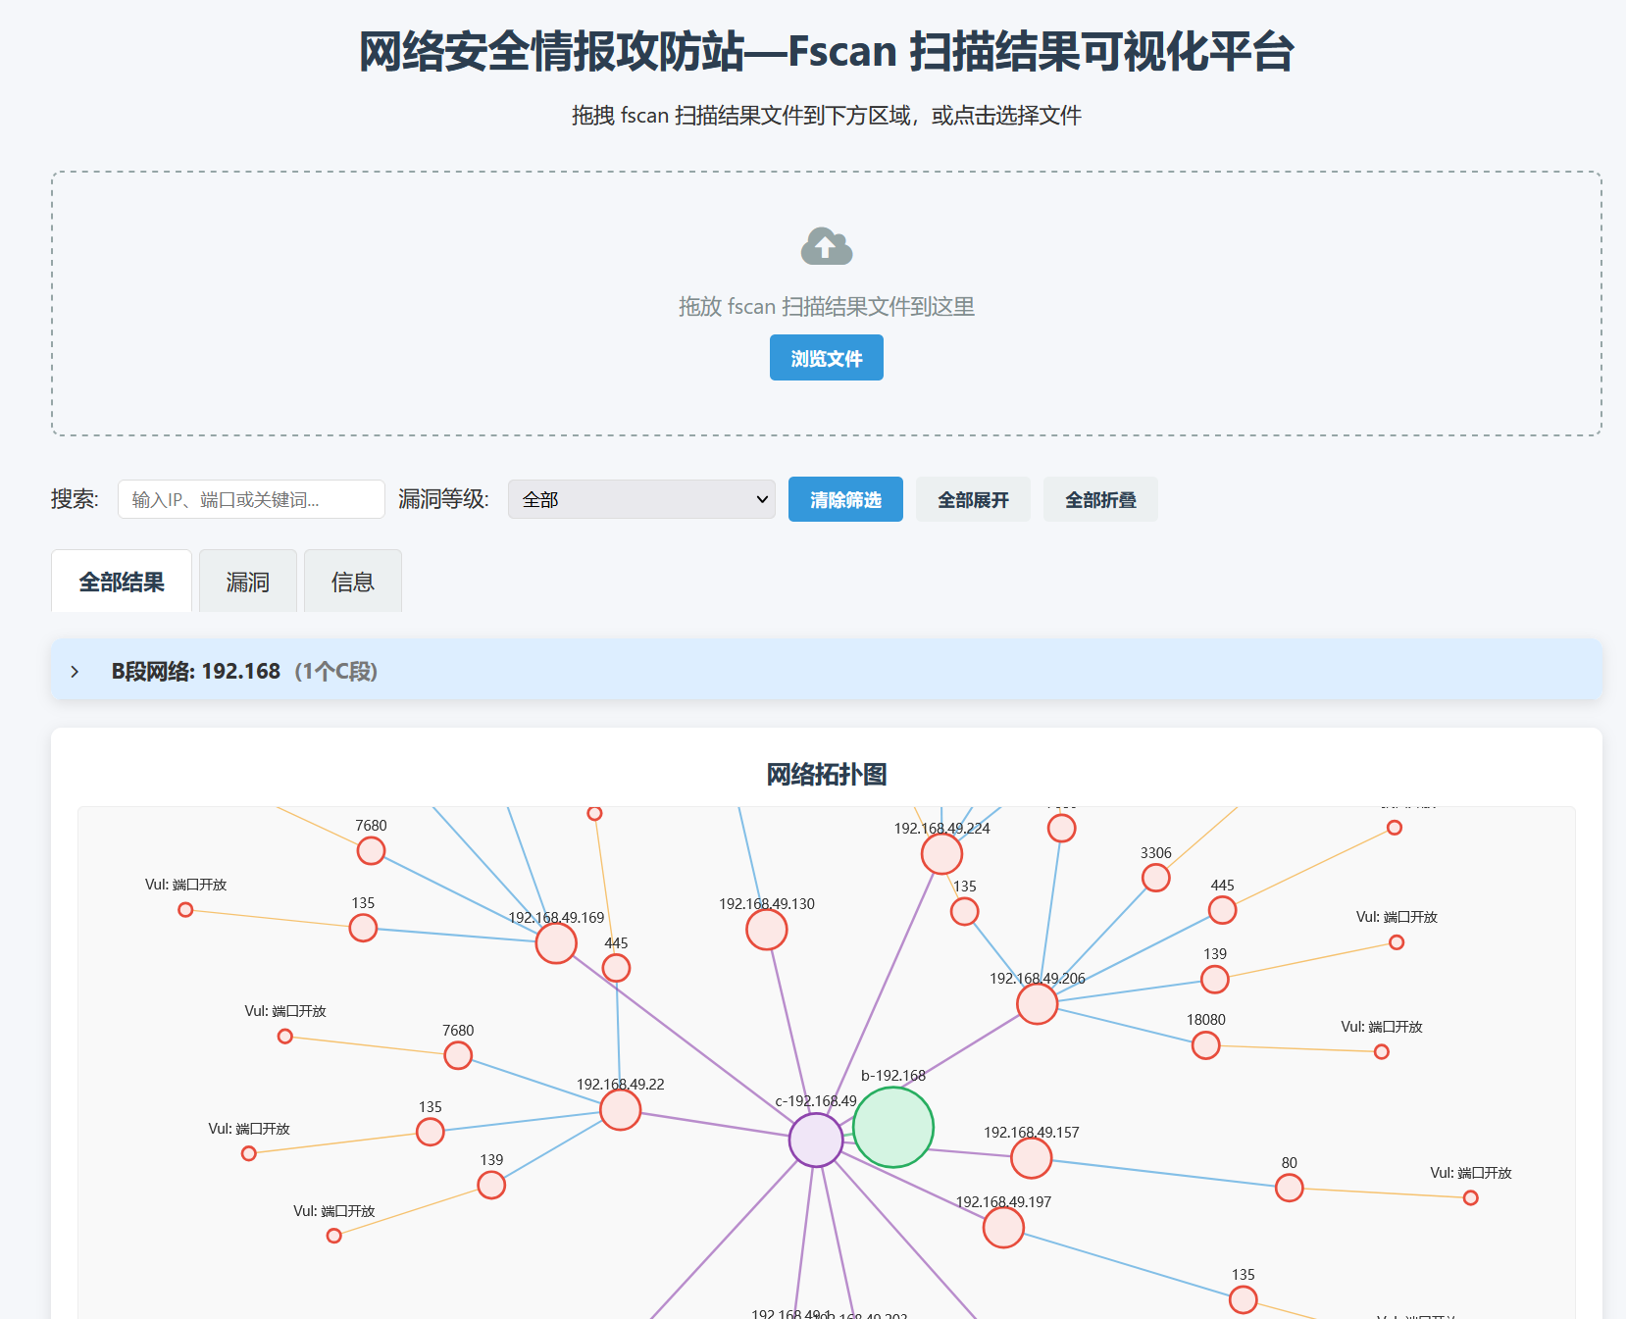Select the 192.168.49.169 host node
The height and width of the screenshot is (1319, 1626).
(556, 943)
